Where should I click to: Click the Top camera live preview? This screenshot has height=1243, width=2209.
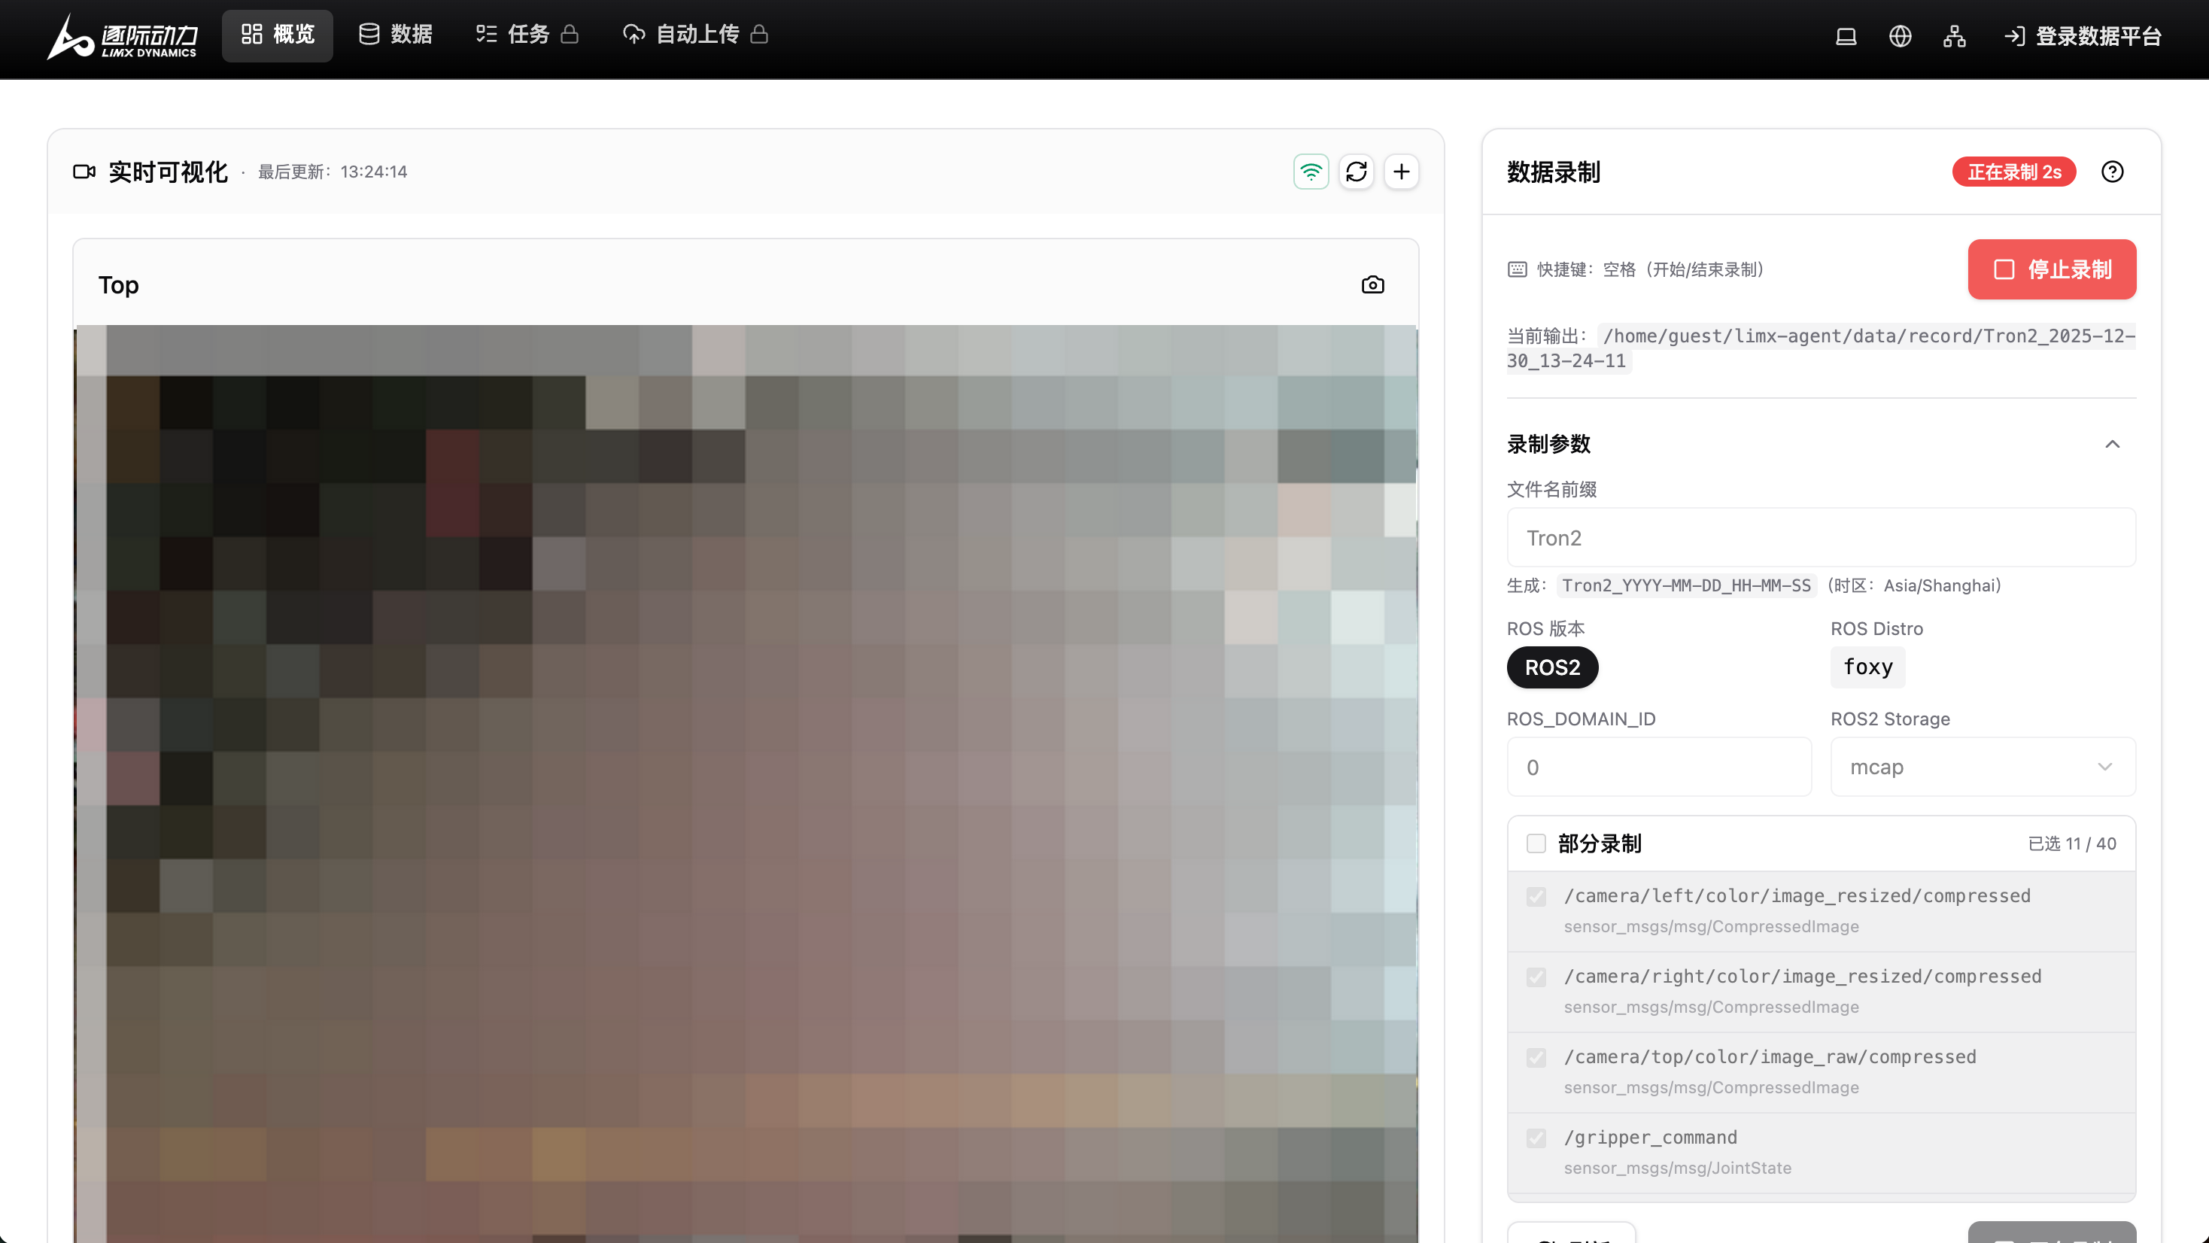click(746, 783)
